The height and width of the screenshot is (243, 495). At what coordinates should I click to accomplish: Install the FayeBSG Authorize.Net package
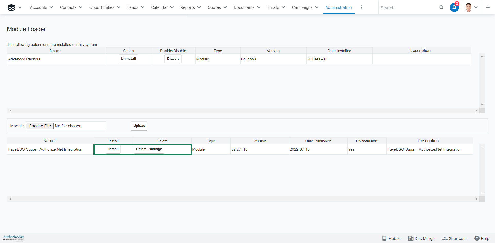coord(113,149)
